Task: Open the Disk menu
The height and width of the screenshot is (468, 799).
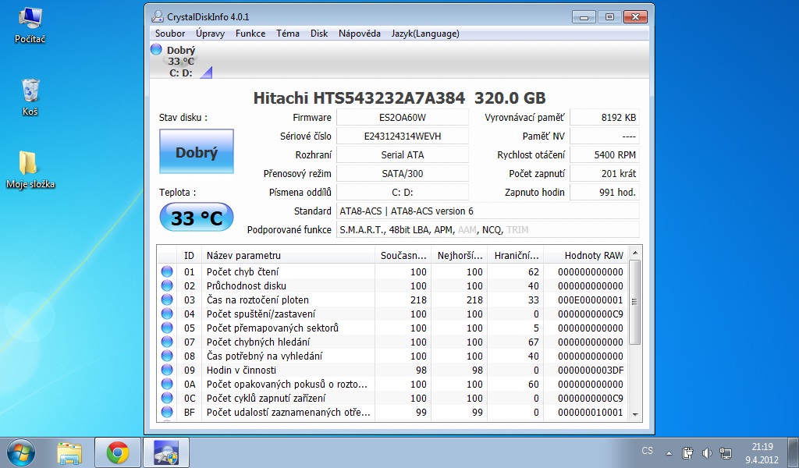Action: click(x=319, y=34)
